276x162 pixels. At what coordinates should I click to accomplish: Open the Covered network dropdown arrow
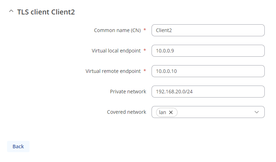[257, 112]
